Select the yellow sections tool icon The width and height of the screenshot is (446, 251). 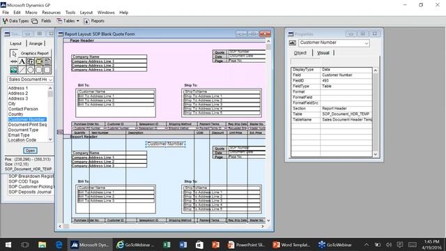(39, 61)
